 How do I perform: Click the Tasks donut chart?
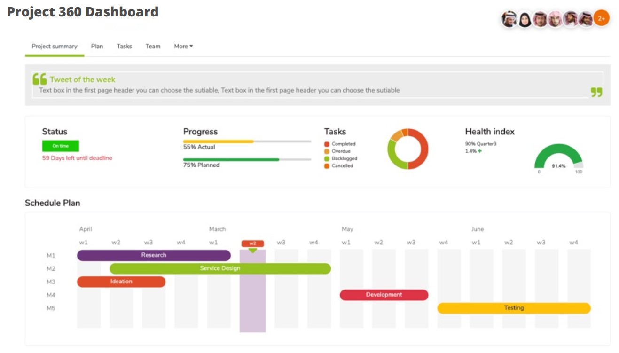click(x=407, y=149)
